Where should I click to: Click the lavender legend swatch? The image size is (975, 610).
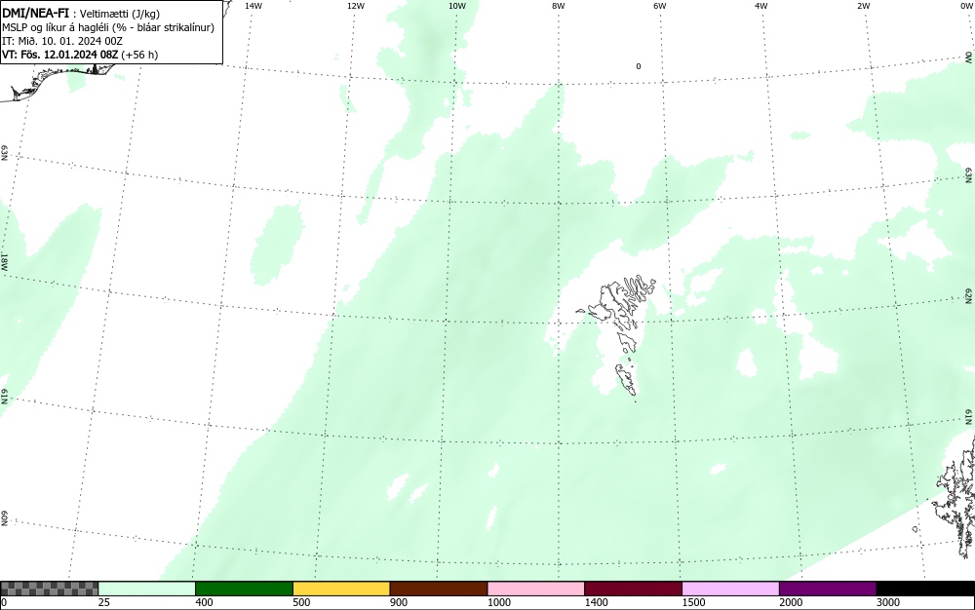[730, 589]
